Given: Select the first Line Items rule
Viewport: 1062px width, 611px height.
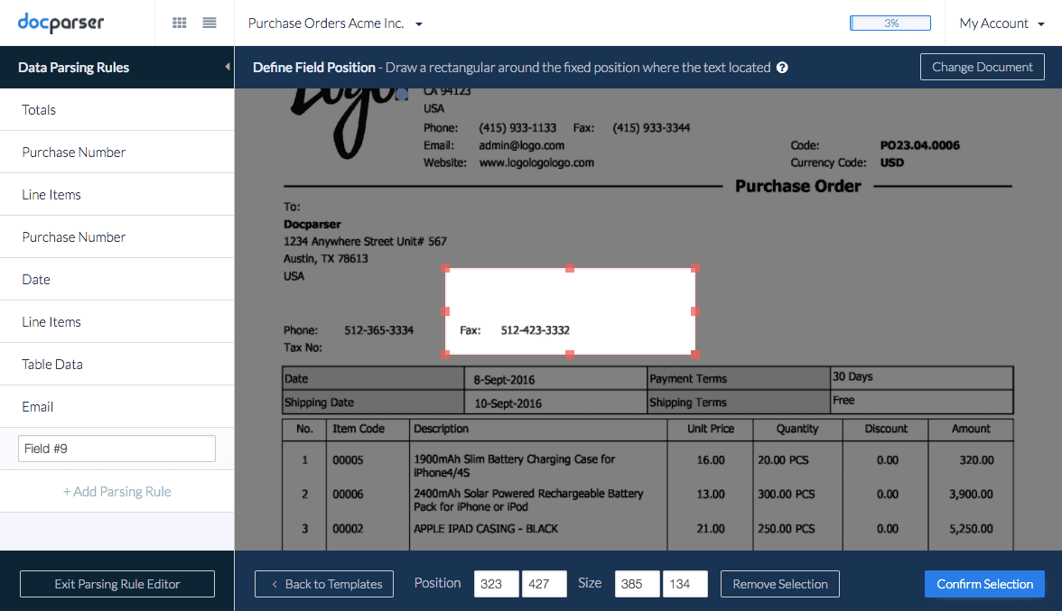Looking at the screenshot, I should tap(50, 194).
